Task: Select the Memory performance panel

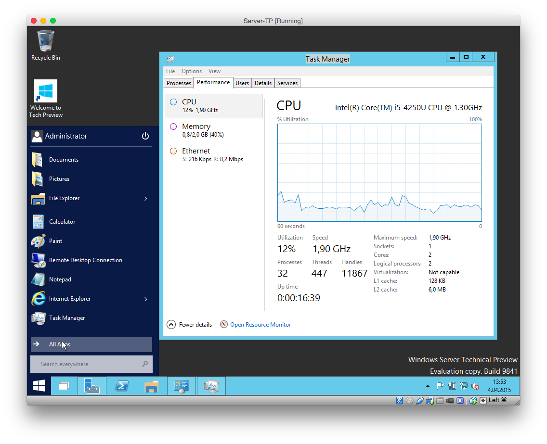Action: pos(214,130)
